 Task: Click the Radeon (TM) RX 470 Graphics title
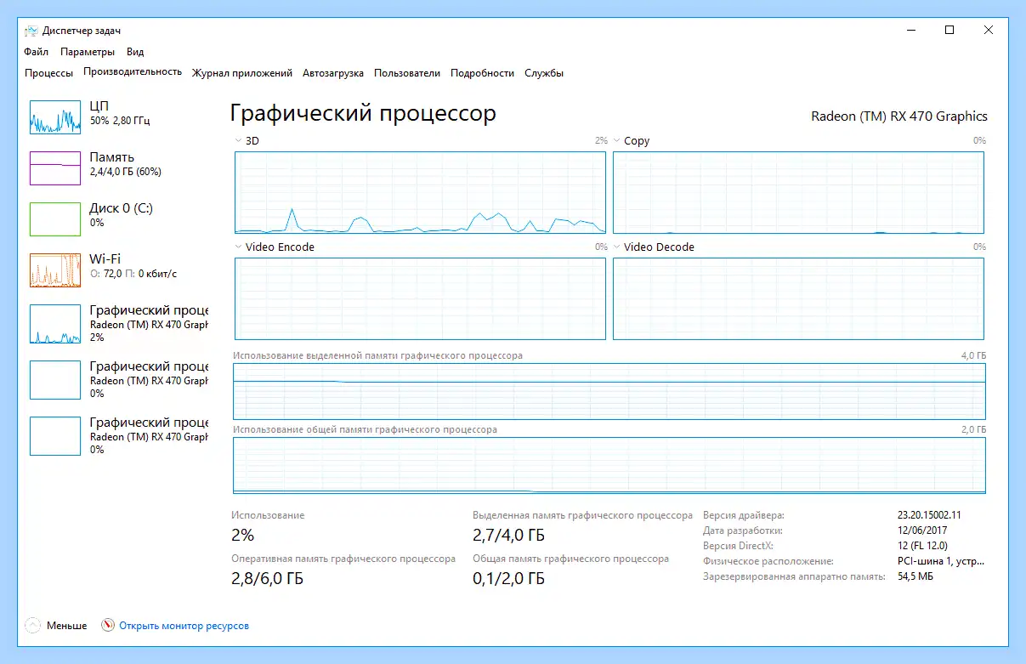pos(899,116)
